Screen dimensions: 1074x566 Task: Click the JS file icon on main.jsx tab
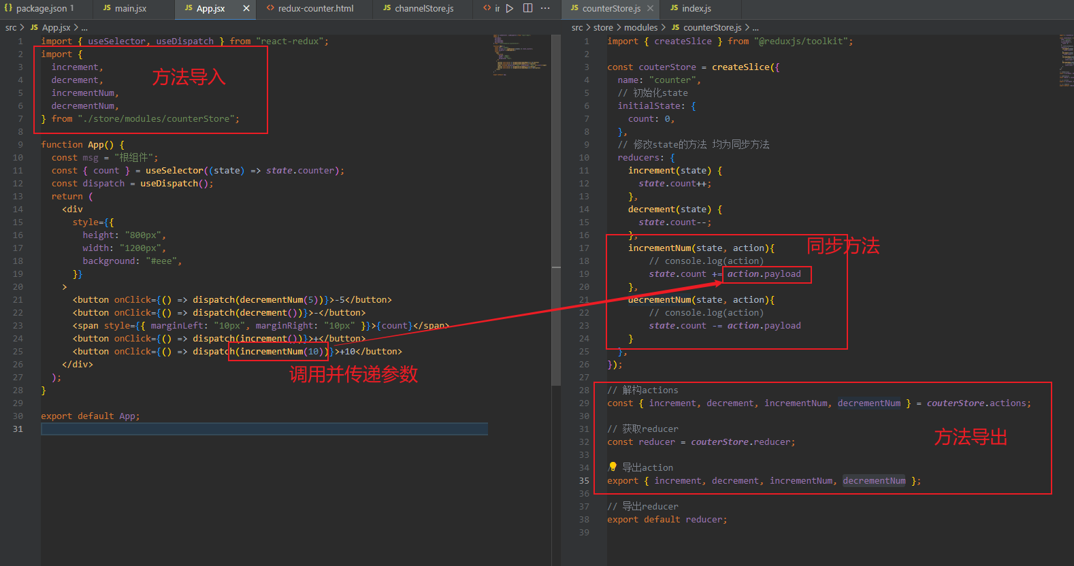click(107, 8)
